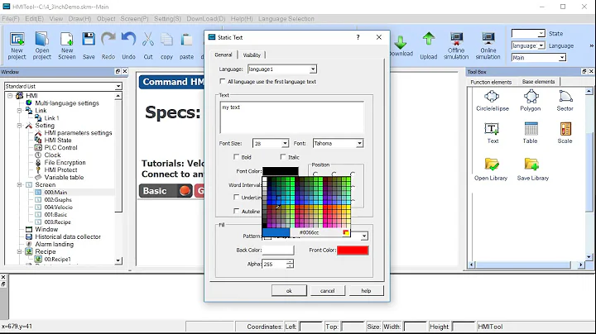Open the Language dropdown in dialog
Image resolution: width=596 pixels, height=334 pixels.
(312, 69)
